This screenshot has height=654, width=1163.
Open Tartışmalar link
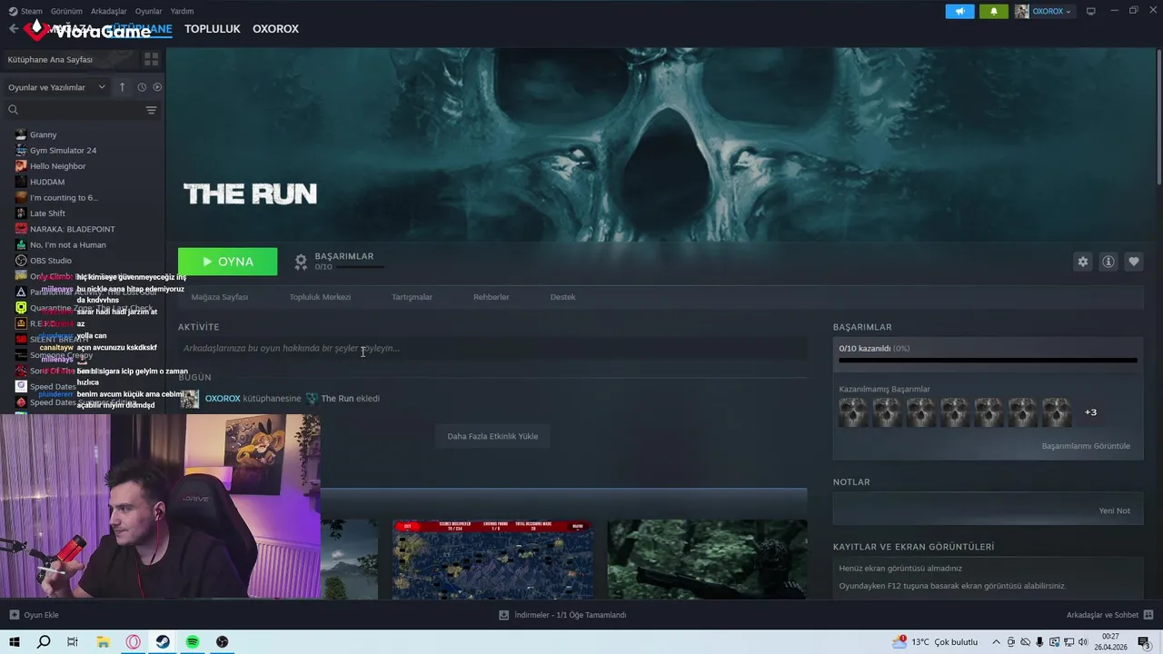(412, 297)
